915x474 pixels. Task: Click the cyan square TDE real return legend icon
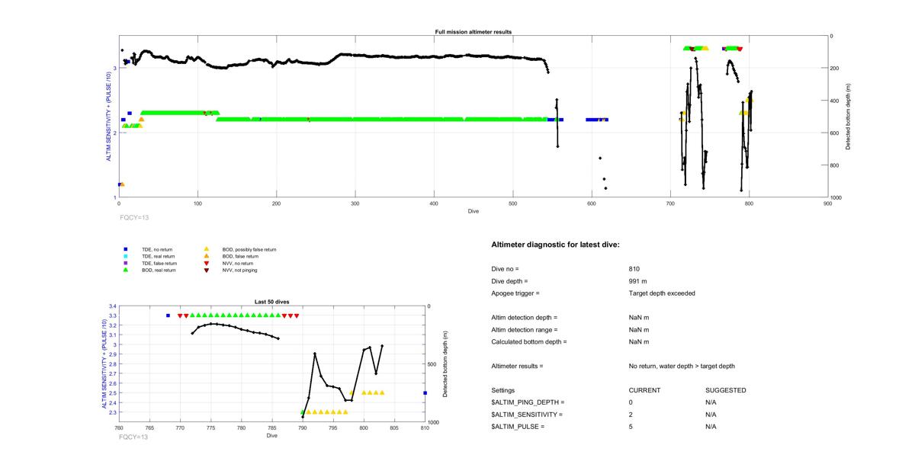pyautogui.click(x=125, y=256)
